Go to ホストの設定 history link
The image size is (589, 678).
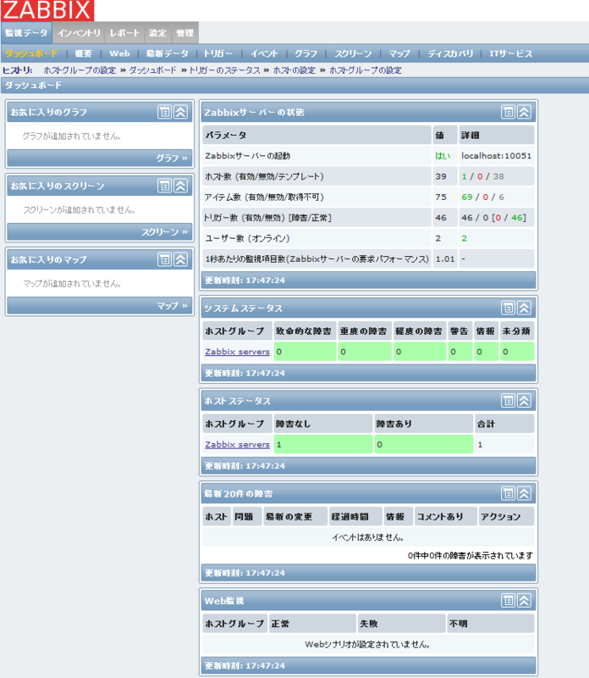point(294,70)
